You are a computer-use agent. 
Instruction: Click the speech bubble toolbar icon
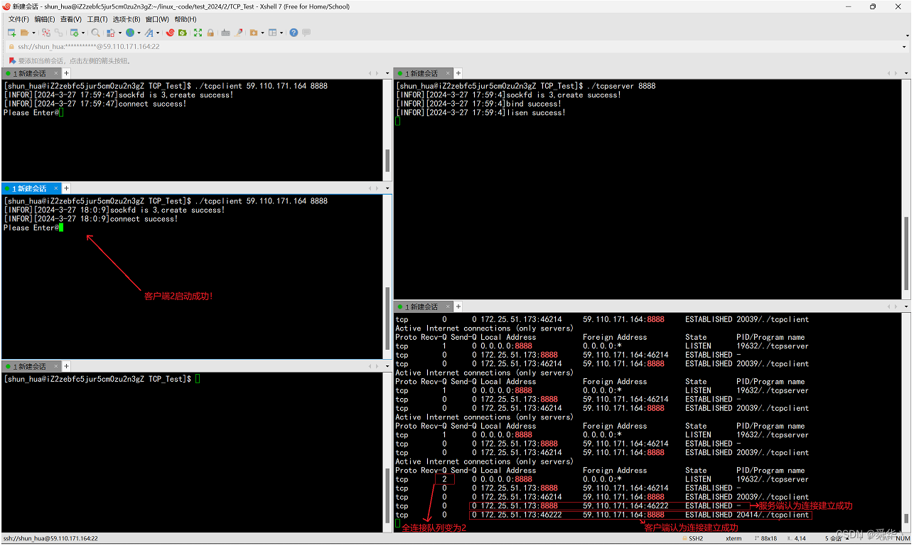pos(306,33)
